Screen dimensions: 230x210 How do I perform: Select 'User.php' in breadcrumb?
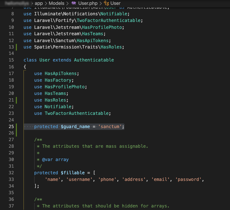[88, 3]
